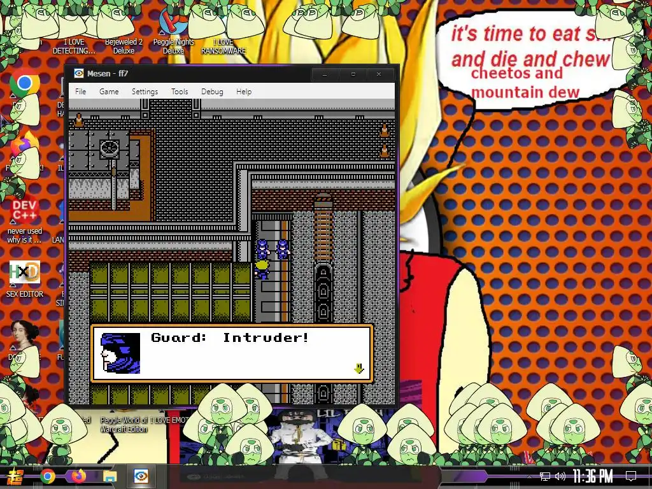The width and height of the screenshot is (652, 489).
Task: Click the 11:36 PM taskbar clock
Action: click(x=593, y=476)
